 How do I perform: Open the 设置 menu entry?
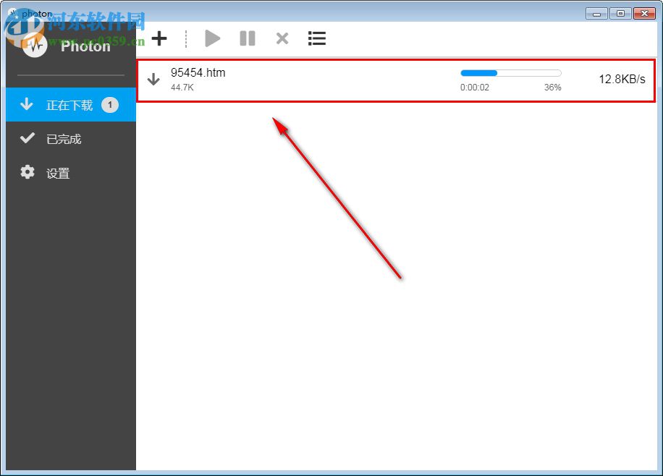57,172
